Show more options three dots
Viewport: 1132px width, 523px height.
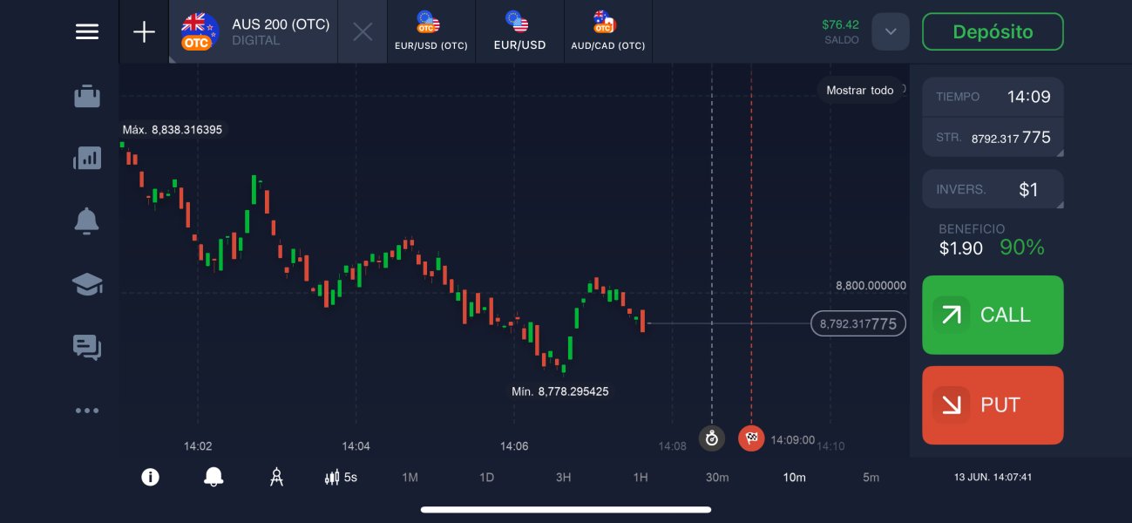tap(87, 411)
